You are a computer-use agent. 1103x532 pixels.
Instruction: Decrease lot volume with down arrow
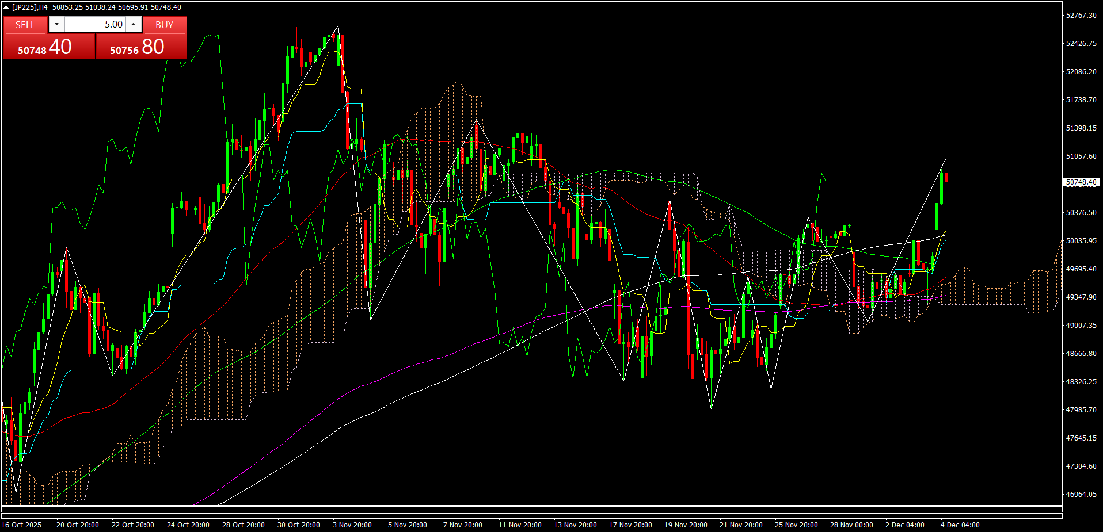point(56,24)
